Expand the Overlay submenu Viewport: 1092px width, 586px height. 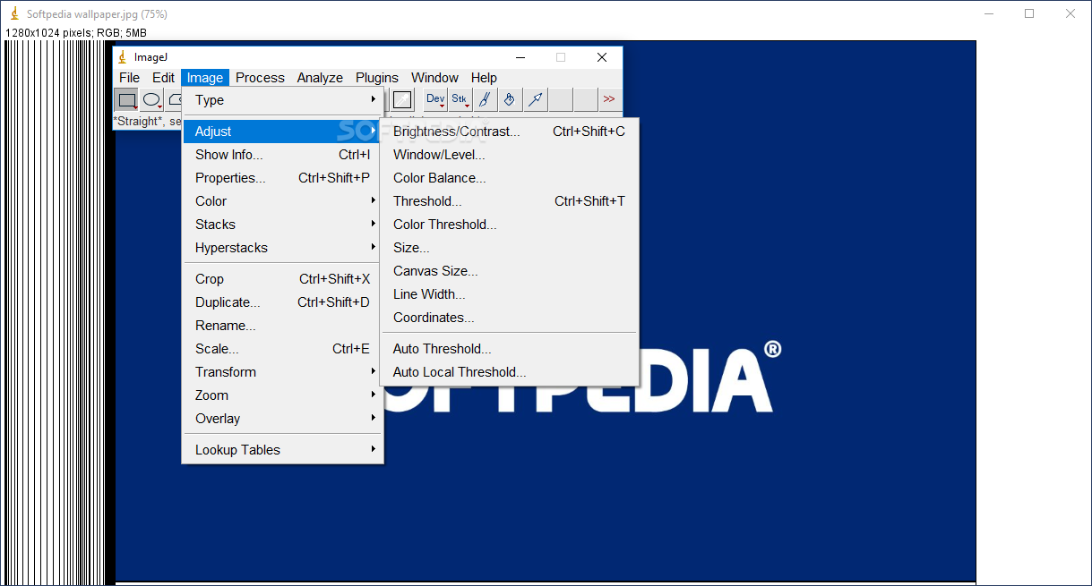[283, 419]
